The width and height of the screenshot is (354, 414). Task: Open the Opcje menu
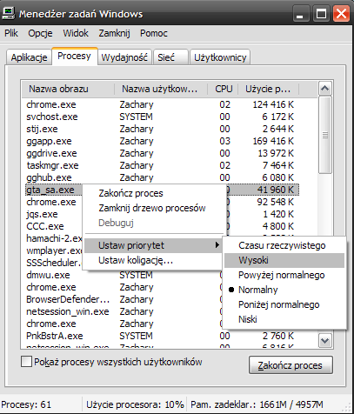40,33
